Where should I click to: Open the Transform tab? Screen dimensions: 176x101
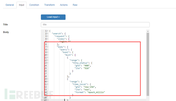[x=49, y=5]
